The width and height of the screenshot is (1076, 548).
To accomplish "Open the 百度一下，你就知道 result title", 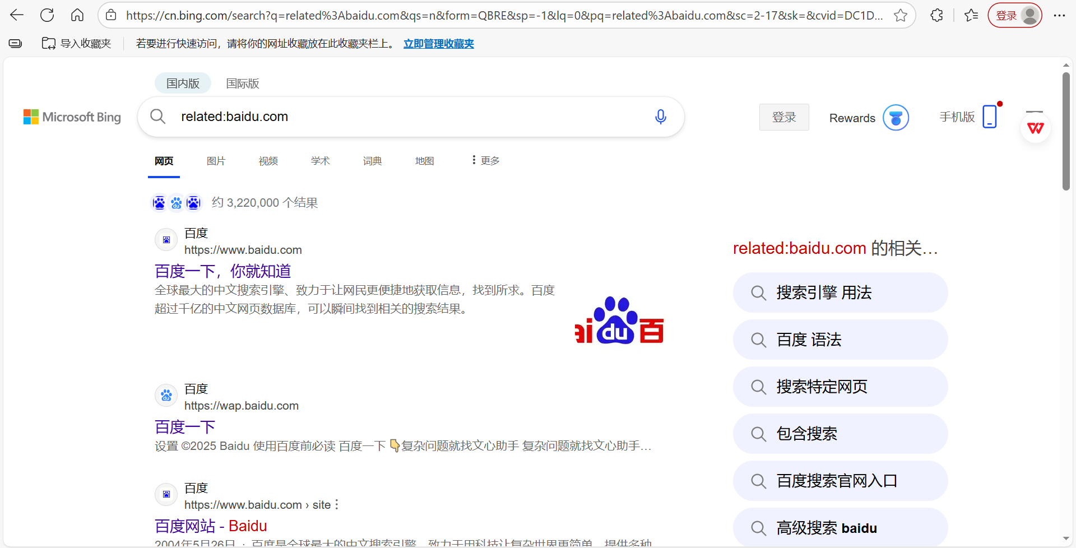I will point(222,271).
